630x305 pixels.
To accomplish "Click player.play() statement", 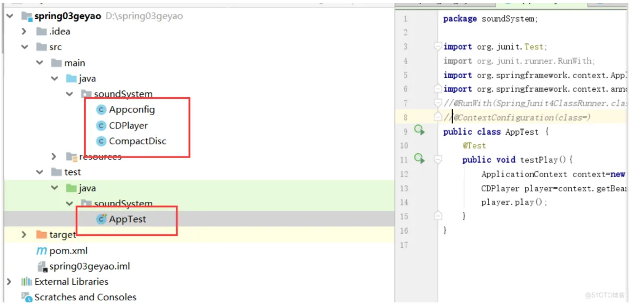I will click(514, 202).
